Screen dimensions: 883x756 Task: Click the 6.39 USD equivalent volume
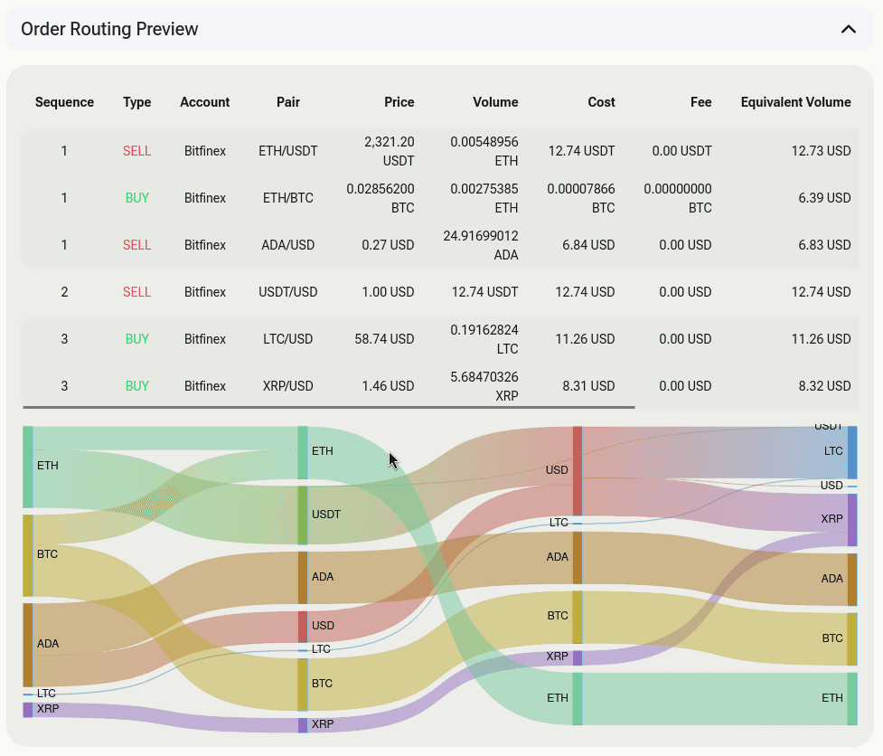tap(824, 198)
